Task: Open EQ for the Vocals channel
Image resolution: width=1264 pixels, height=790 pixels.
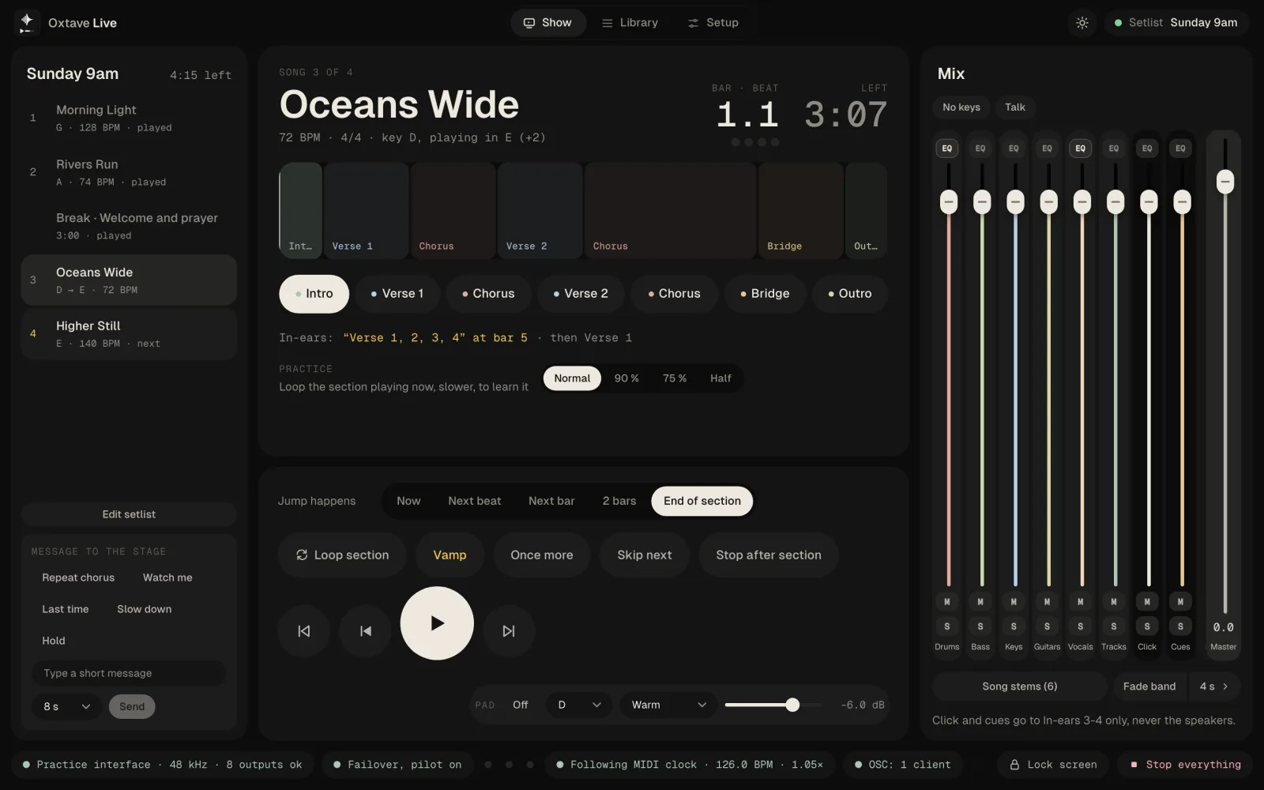Action: [1081, 149]
